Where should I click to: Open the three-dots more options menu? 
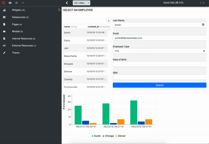(x=22, y=3)
